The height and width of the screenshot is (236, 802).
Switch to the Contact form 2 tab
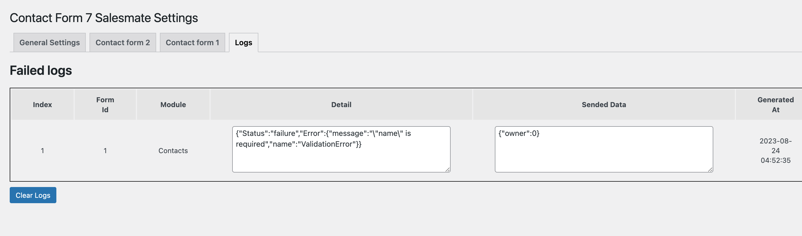[x=123, y=43]
